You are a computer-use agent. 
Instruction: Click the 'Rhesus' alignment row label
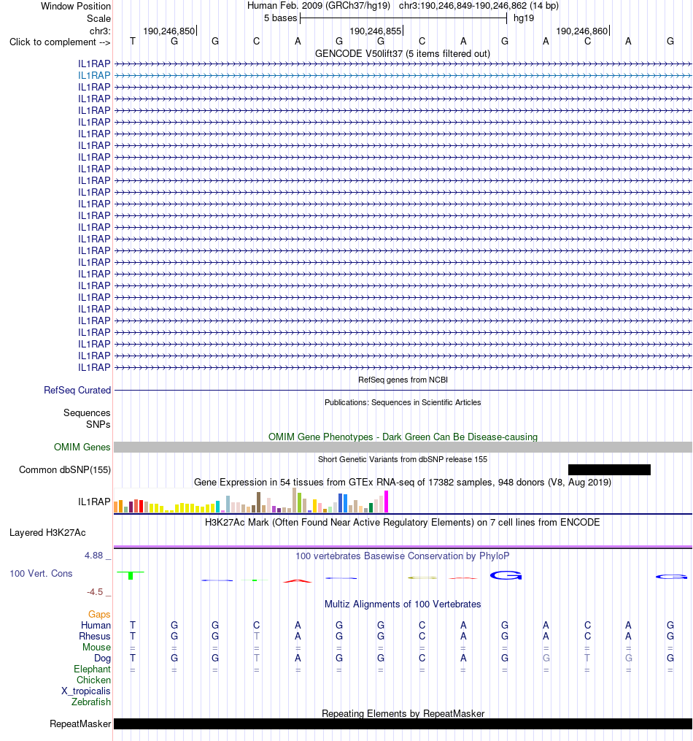click(94, 636)
